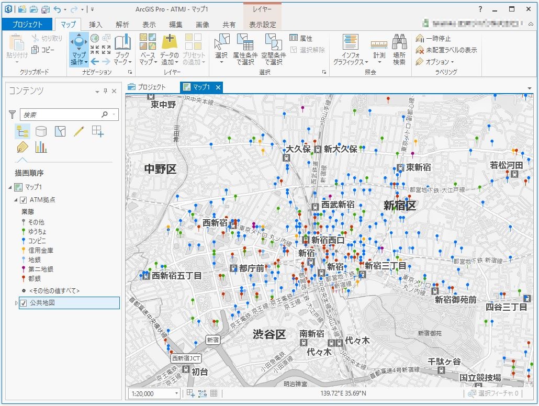Toggle visibility of 公共地図 layer

pyautogui.click(x=24, y=303)
